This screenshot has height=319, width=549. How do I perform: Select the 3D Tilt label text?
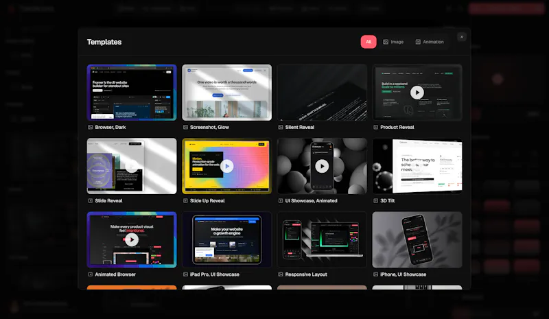pyautogui.click(x=388, y=200)
